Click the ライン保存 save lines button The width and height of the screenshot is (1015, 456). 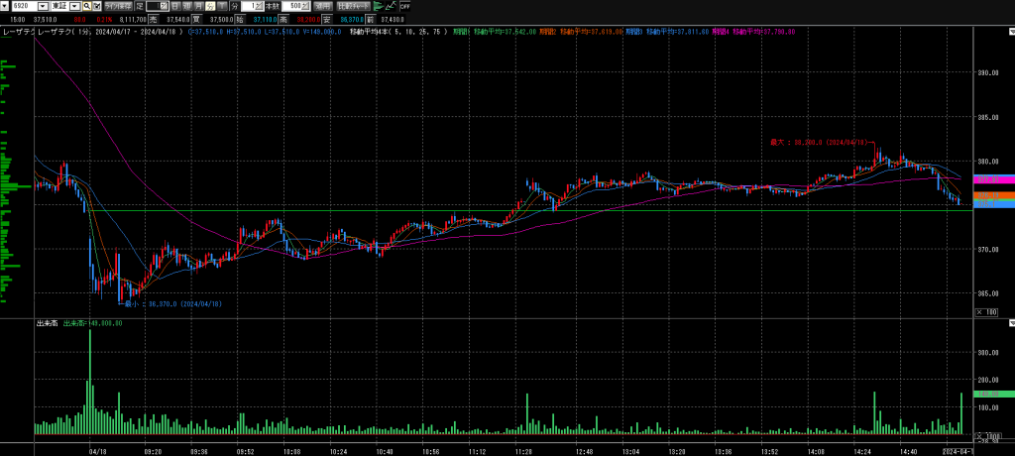(x=118, y=6)
